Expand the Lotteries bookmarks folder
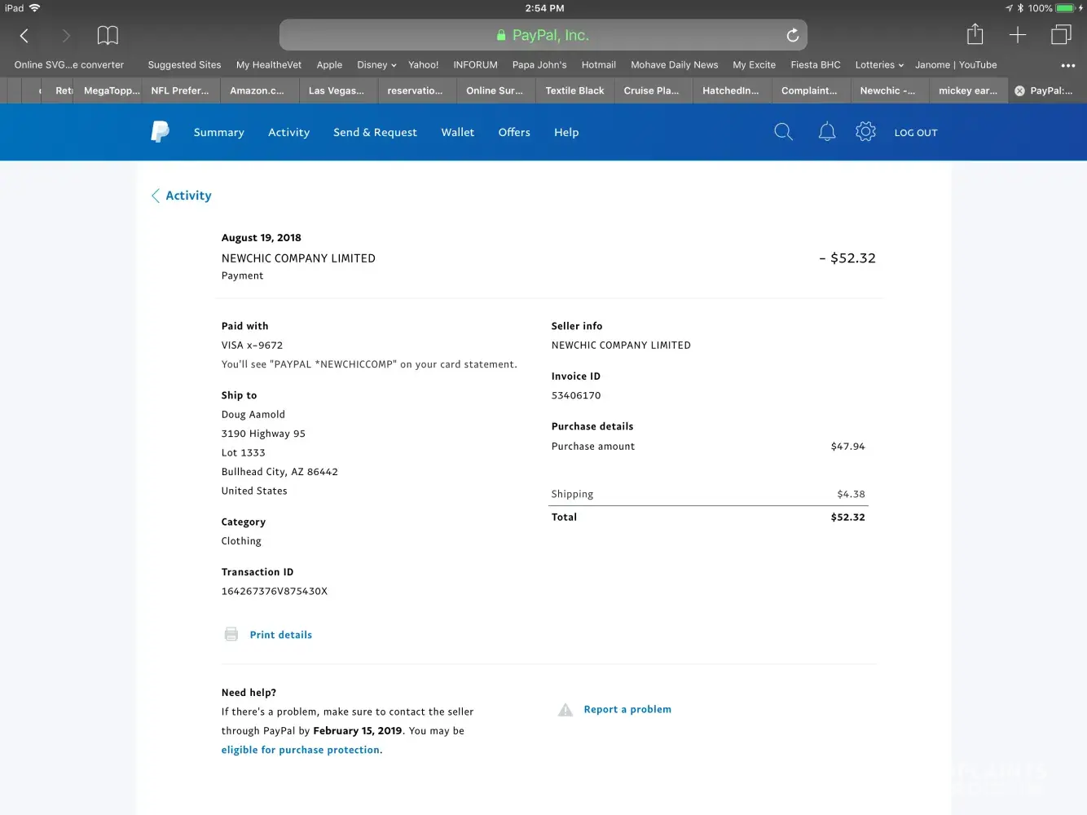 (879, 65)
